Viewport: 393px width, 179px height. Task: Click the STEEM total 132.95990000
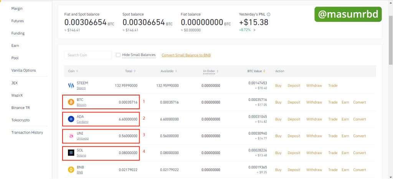(126, 85)
